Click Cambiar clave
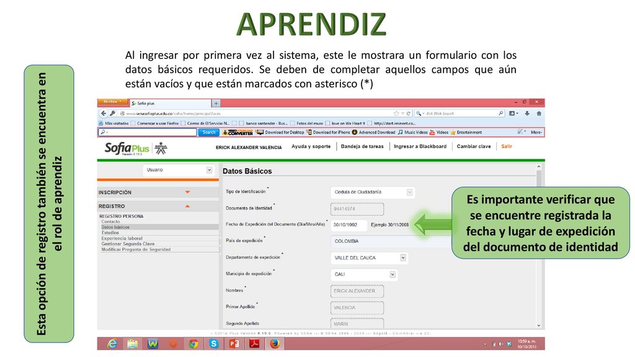The width and height of the screenshot is (635, 357). click(473, 146)
